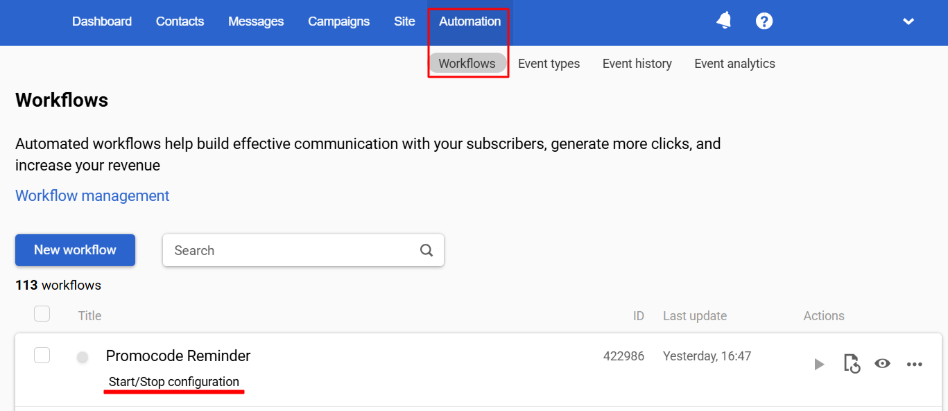Open the notifications bell
Image resolution: width=948 pixels, height=411 pixels.
(x=723, y=21)
